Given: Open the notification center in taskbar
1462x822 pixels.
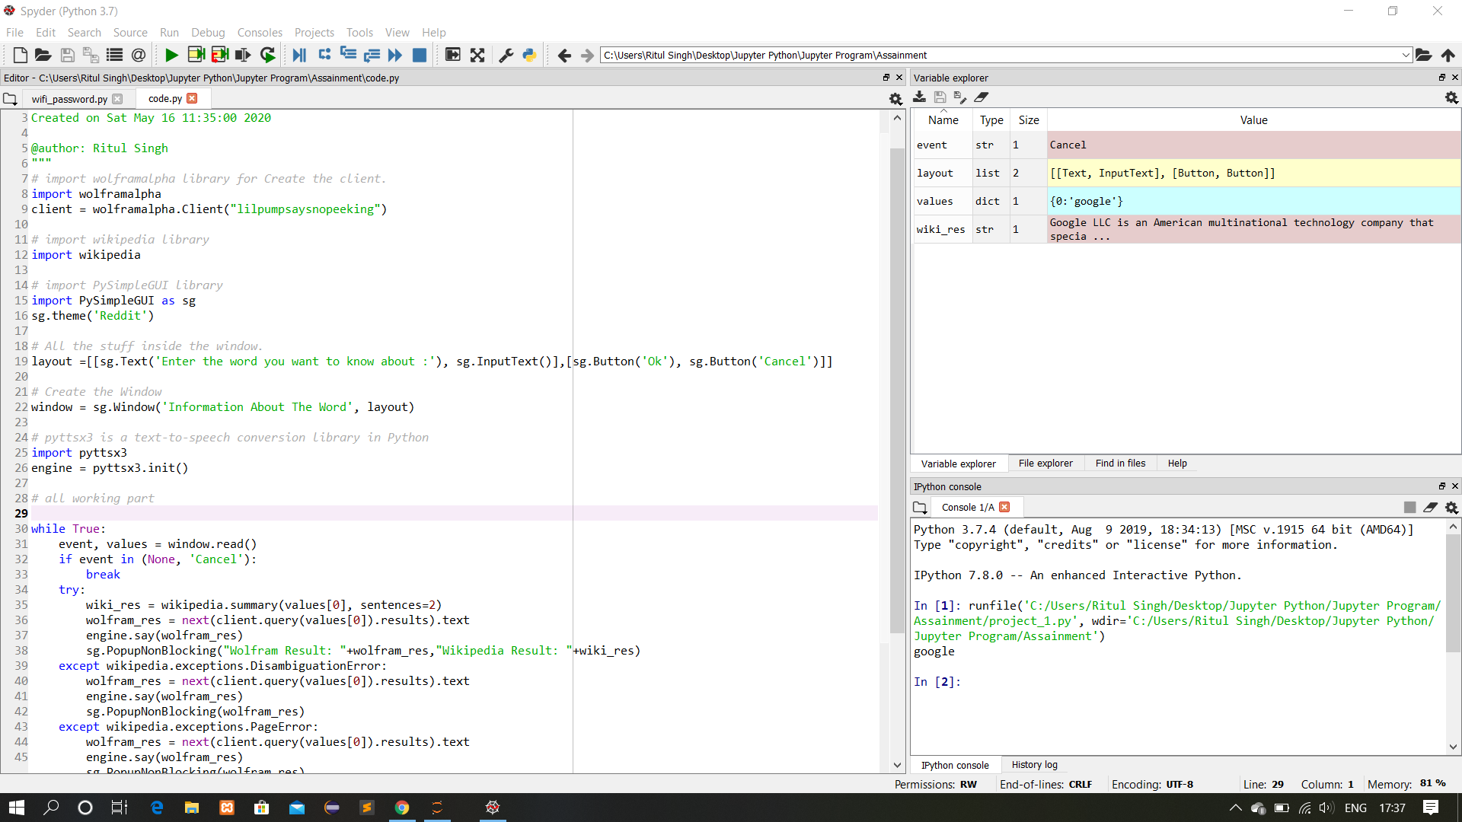Looking at the screenshot, I should click(1431, 808).
